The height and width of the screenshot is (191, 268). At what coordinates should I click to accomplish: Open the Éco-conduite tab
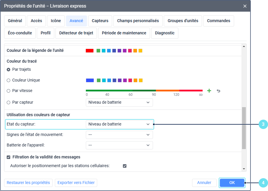pos(20,33)
